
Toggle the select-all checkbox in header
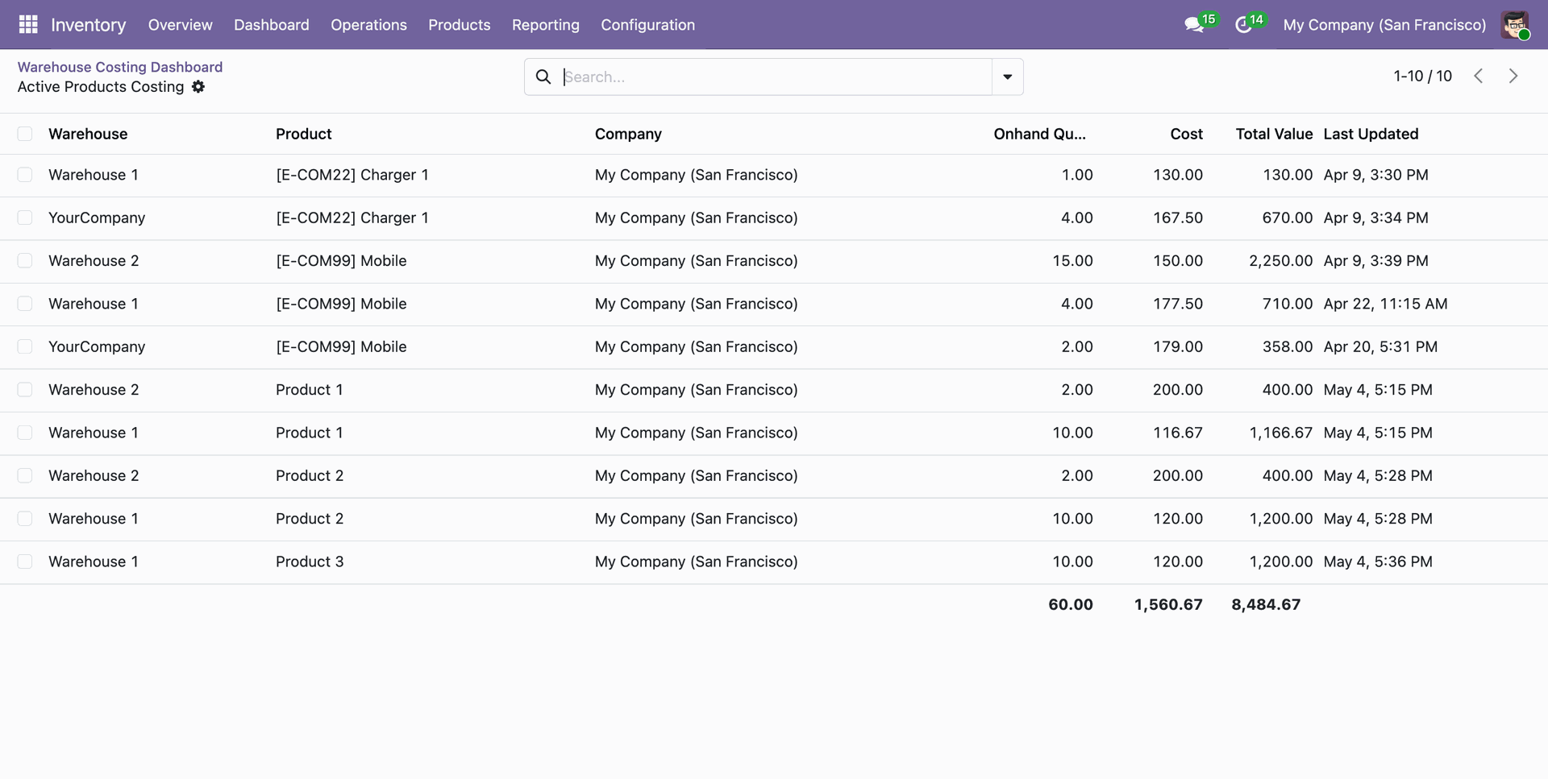coord(25,134)
